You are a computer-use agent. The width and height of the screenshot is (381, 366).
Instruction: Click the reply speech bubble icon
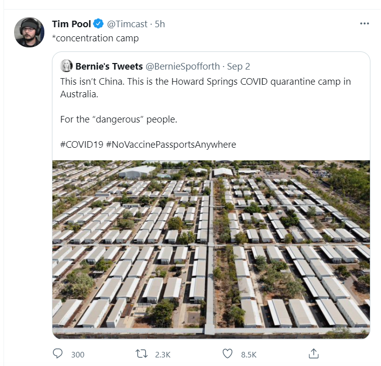tap(58, 354)
